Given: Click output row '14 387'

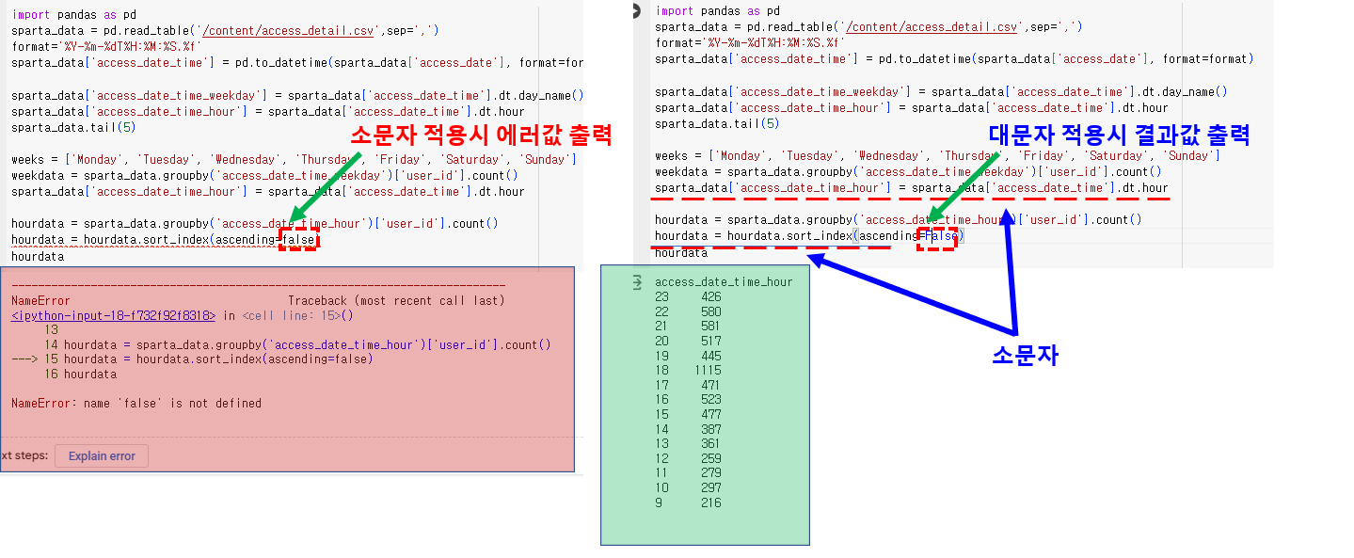Looking at the screenshot, I should [x=688, y=429].
